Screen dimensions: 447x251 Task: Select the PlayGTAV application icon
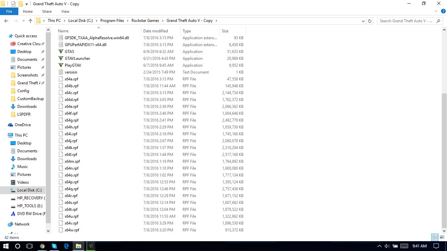click(x=61, y=65)
